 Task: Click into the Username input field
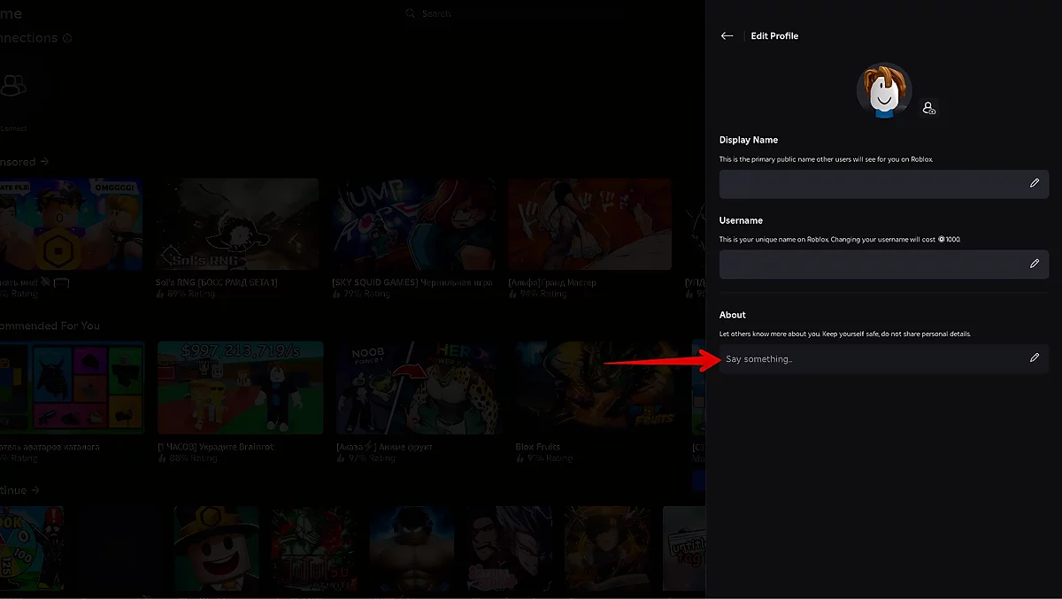coord(883,264)
